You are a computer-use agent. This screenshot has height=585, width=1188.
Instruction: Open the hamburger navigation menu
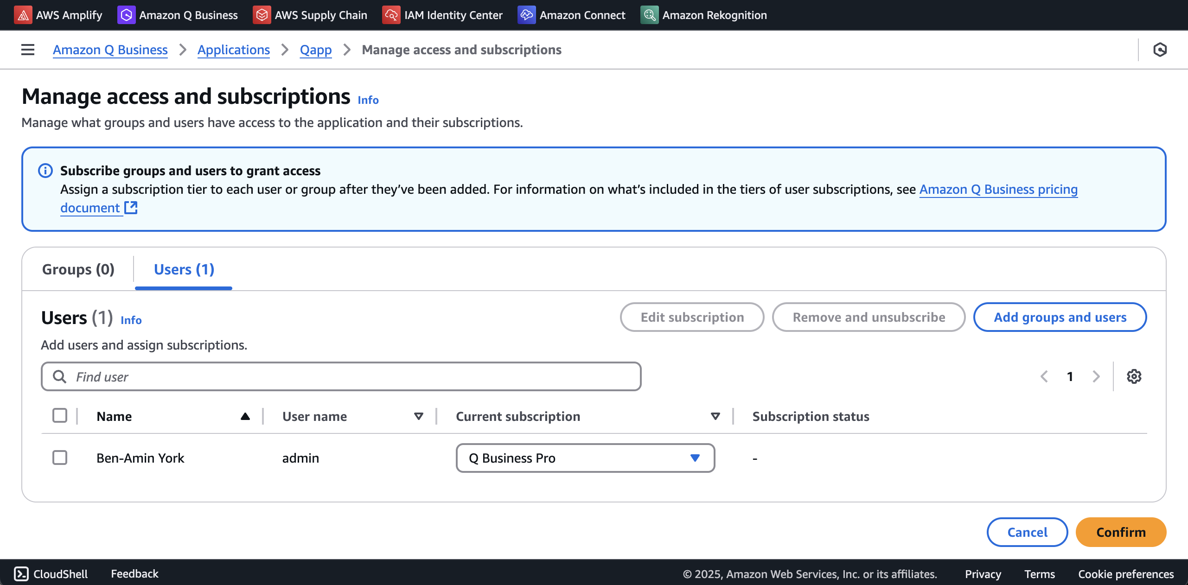coord(28,49)
